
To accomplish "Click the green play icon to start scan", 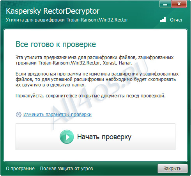I will pos(67,137).
